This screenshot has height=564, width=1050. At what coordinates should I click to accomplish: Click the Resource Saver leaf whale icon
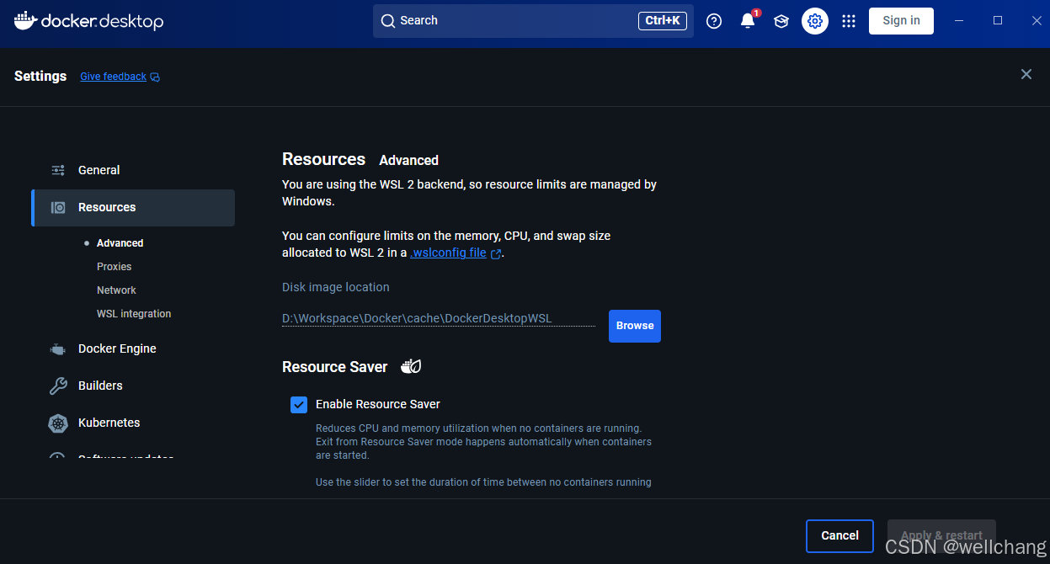pos(411,366)
